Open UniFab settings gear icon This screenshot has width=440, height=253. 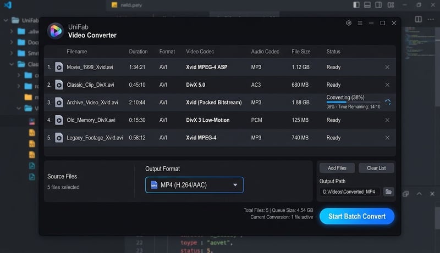point(349,23)
